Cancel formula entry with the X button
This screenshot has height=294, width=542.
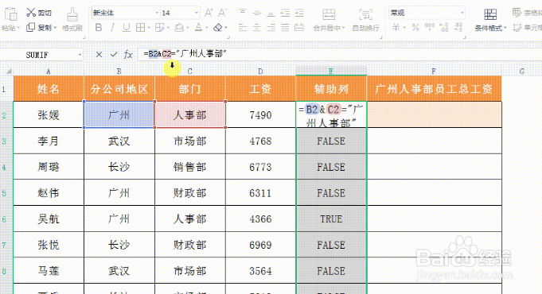[99, 55]
